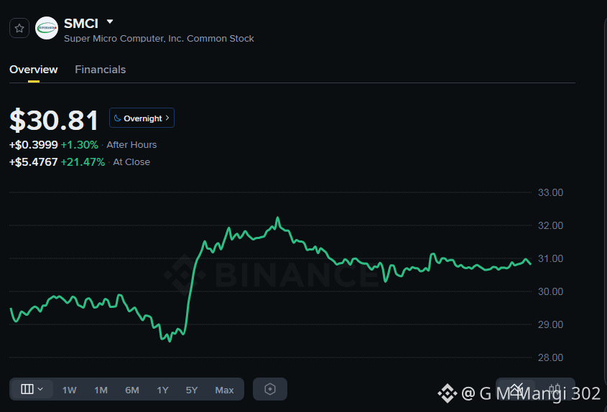The image size is (607, 412).
Task: Select the 1Y time range
Action: (x=162, y=390)
